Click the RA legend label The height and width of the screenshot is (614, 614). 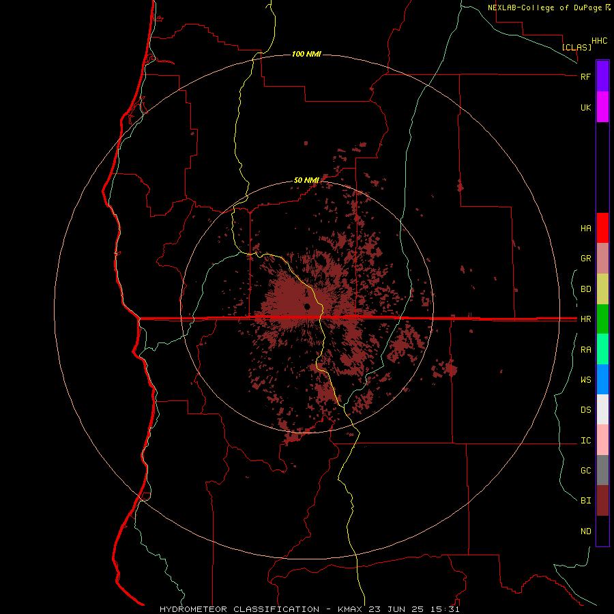pyautogui.click(x=585, y=350)
